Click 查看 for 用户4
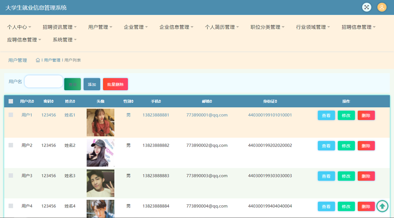 [x=326, y=206]
